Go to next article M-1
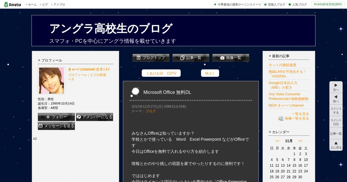Screen dimensions: 347x182 pos(210,73)
